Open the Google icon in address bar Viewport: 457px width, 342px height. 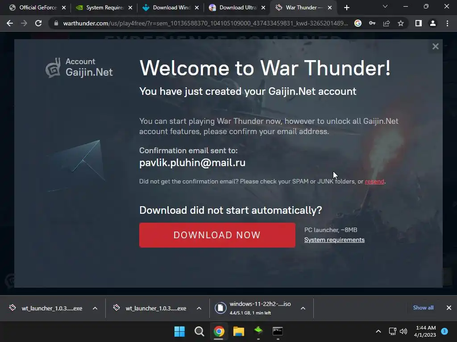pos(358,23)
